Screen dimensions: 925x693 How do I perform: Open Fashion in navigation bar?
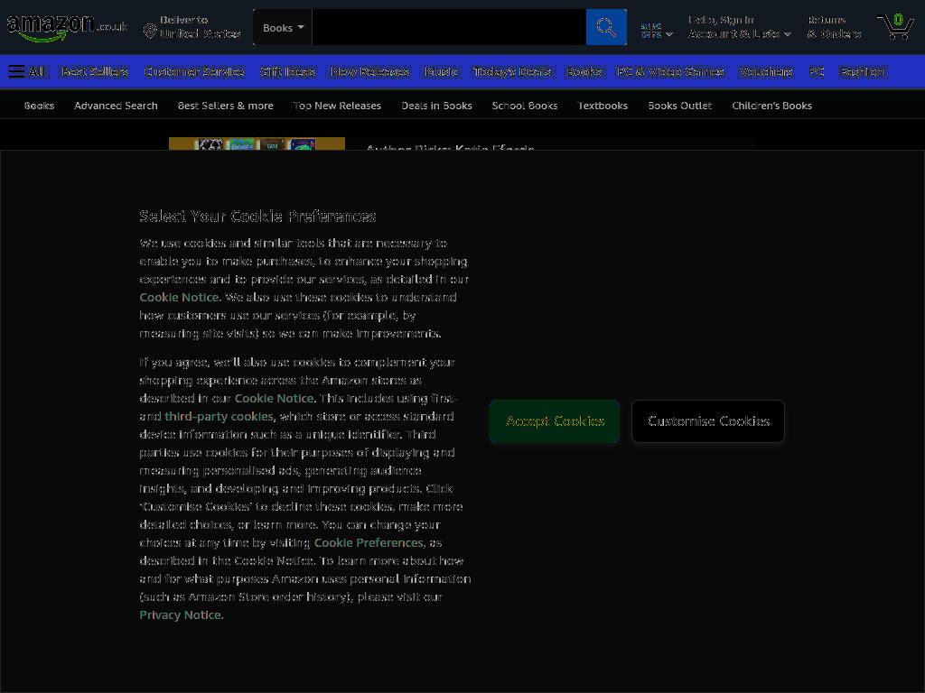point(862,72)
